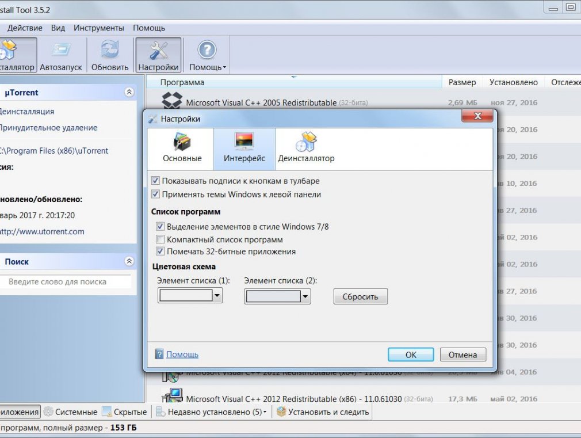This screenshot has width=581, height=438.
Task: Open the Помощь toolbar dropdown arrow
Action: click(224, 67)
